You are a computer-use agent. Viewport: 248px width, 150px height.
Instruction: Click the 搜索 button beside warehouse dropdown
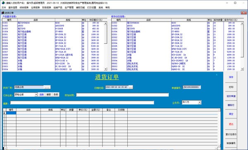(49, 95)
